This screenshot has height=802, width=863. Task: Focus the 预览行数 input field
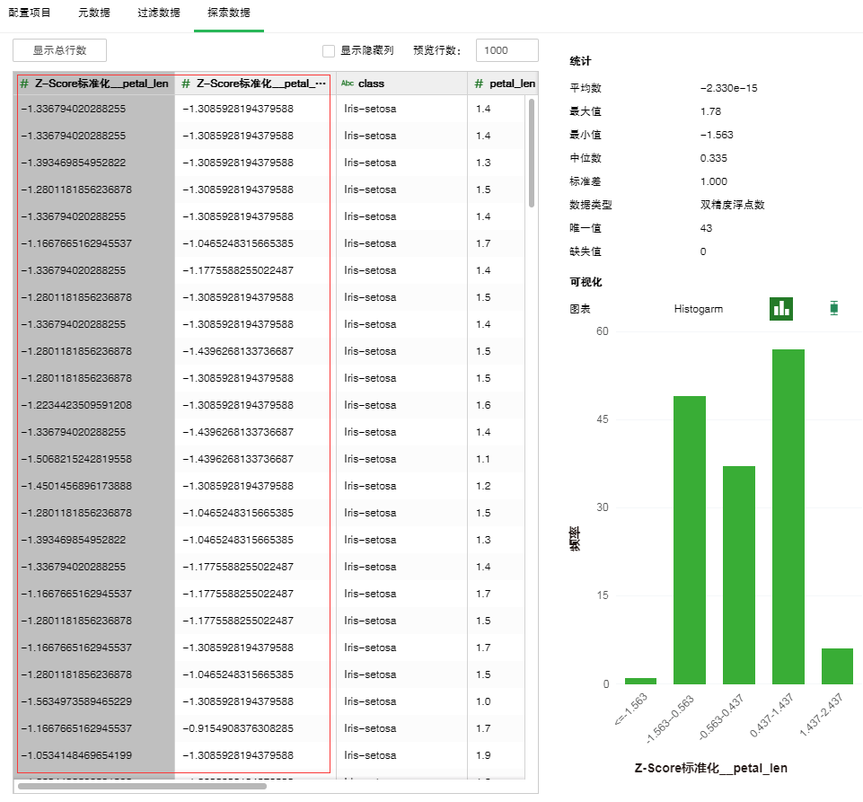click(506, 51)
